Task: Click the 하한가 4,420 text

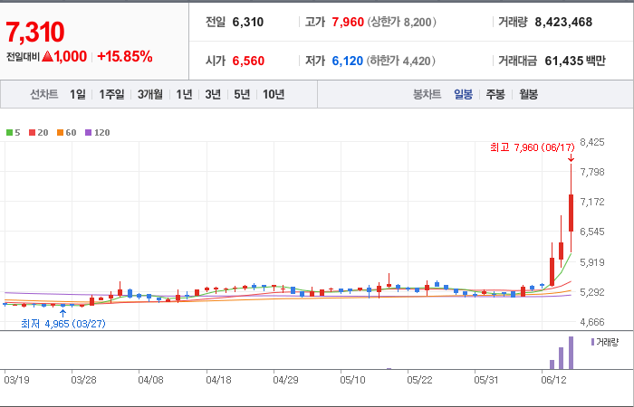Action: pos(401,61)
